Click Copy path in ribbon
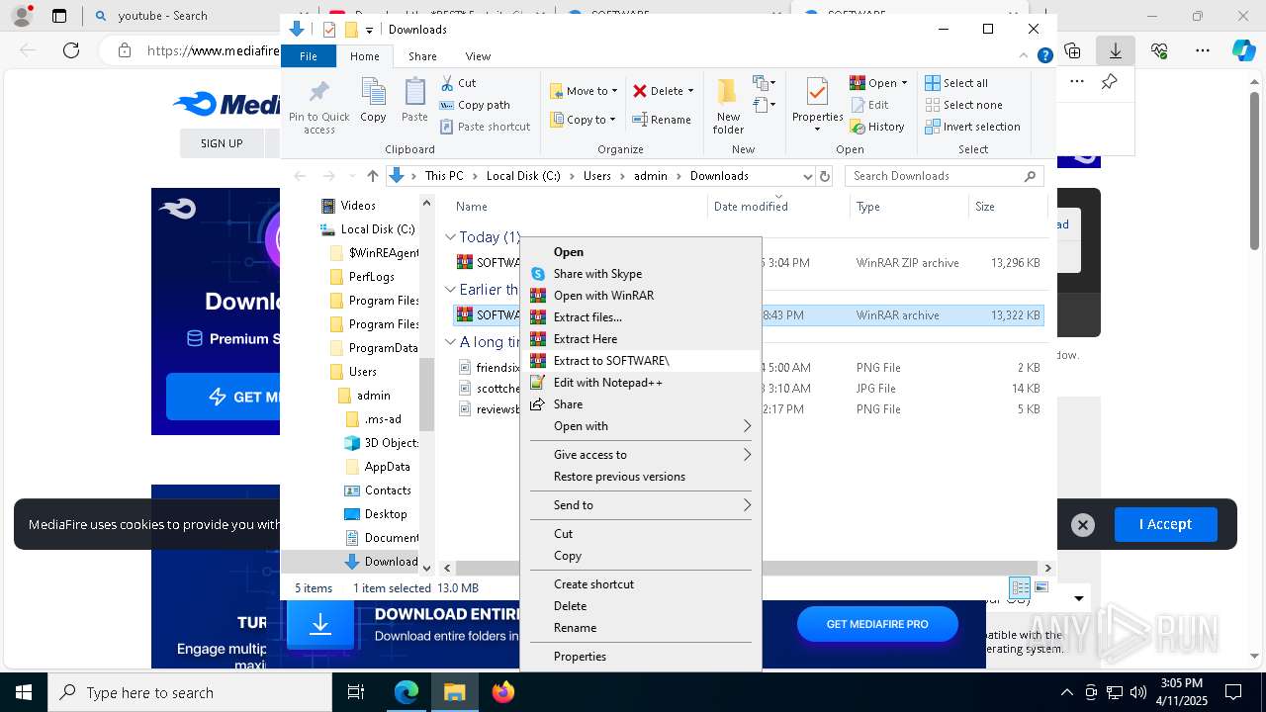The height and width of the screenshot is (712, 1266). 475,105
